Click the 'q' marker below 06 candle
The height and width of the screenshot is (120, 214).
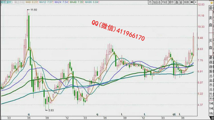click(x=29, y=114)
